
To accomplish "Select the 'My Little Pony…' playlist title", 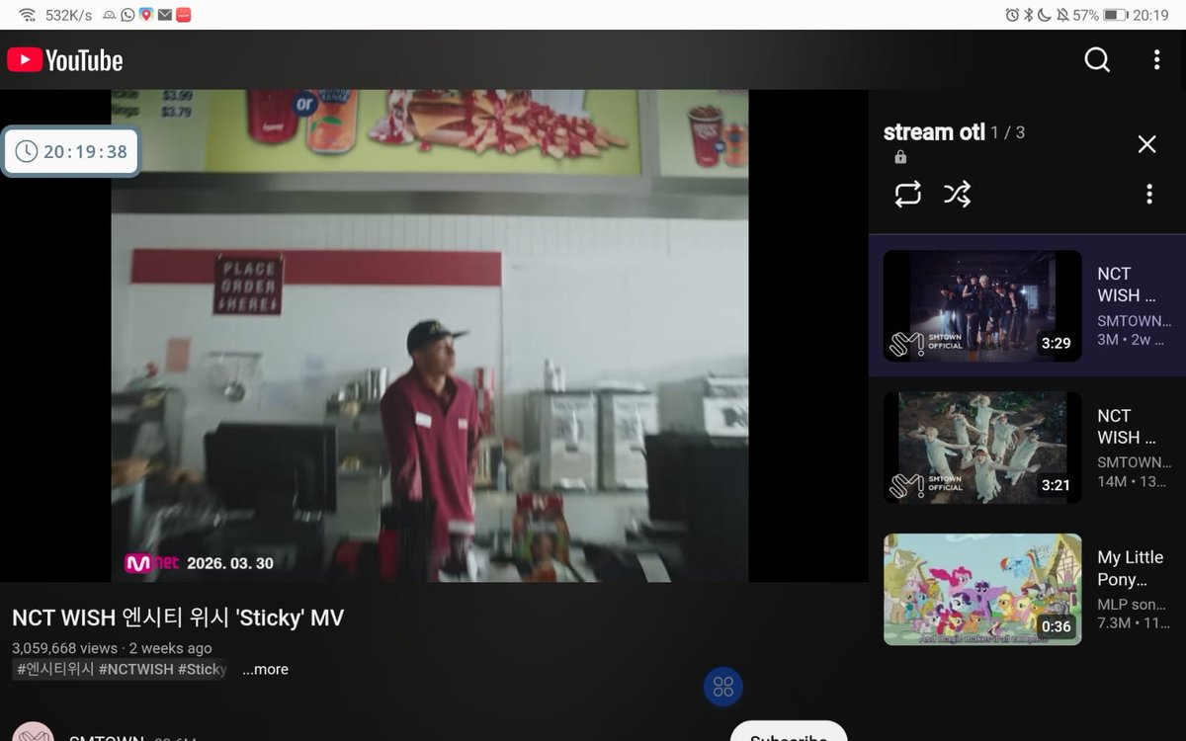I will (x=1131, y=568).
